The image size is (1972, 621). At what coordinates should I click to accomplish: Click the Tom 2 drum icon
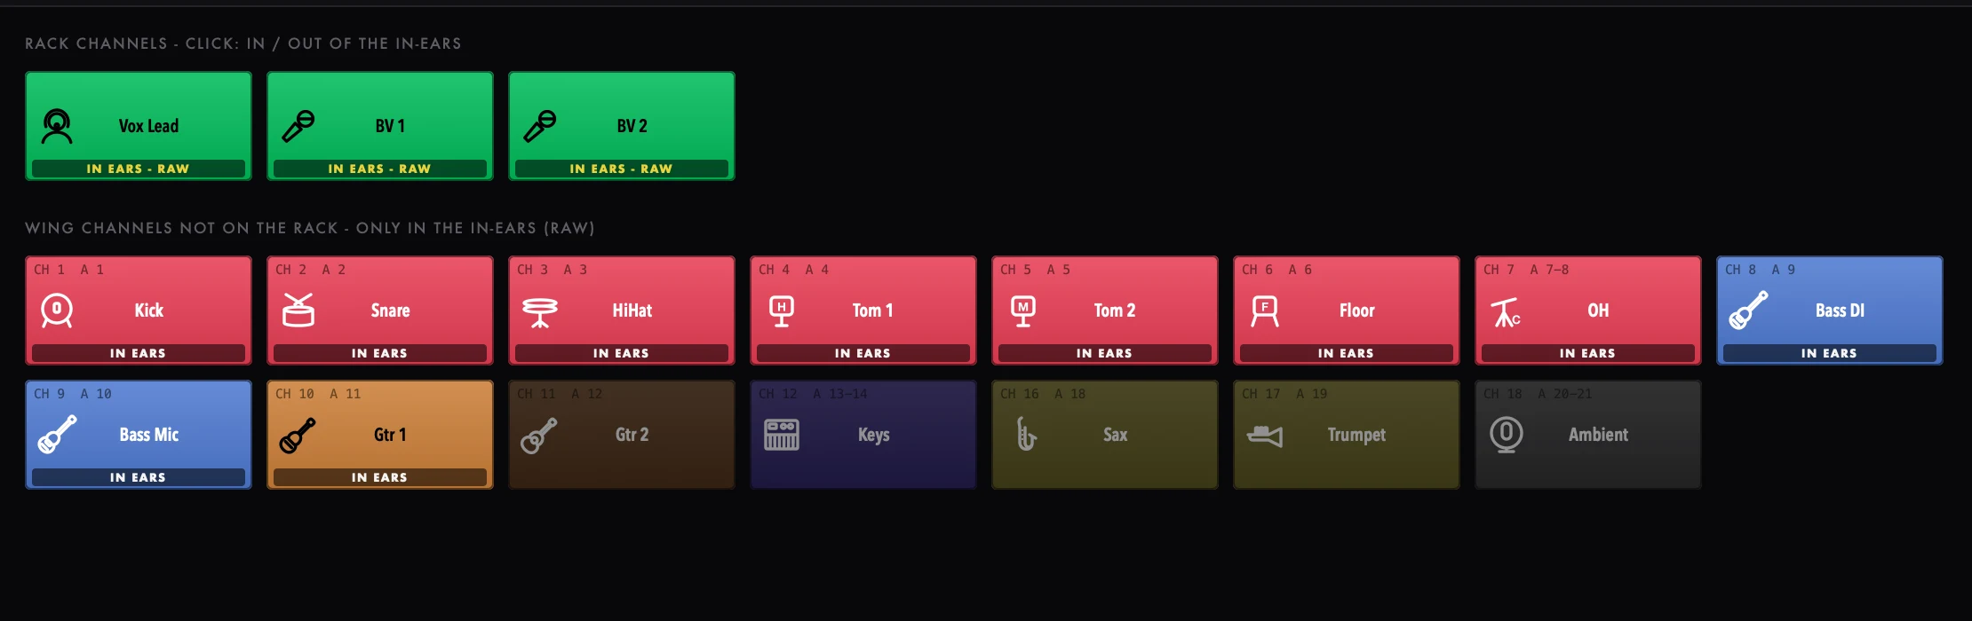pyautogui.click(x=1023, y=311)
